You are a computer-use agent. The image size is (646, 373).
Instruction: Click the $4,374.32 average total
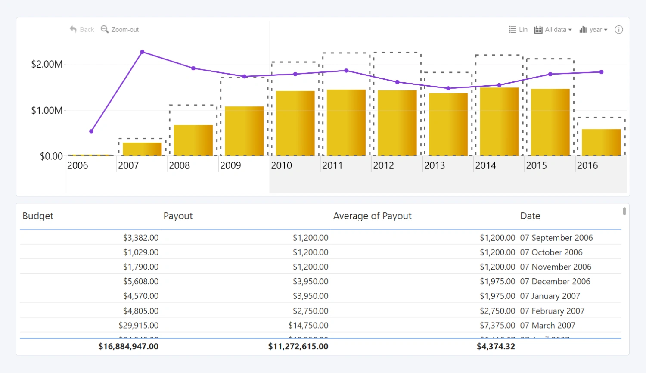pos(496,346)
